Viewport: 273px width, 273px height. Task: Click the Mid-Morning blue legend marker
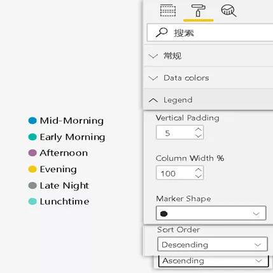(x=32, y=121)
